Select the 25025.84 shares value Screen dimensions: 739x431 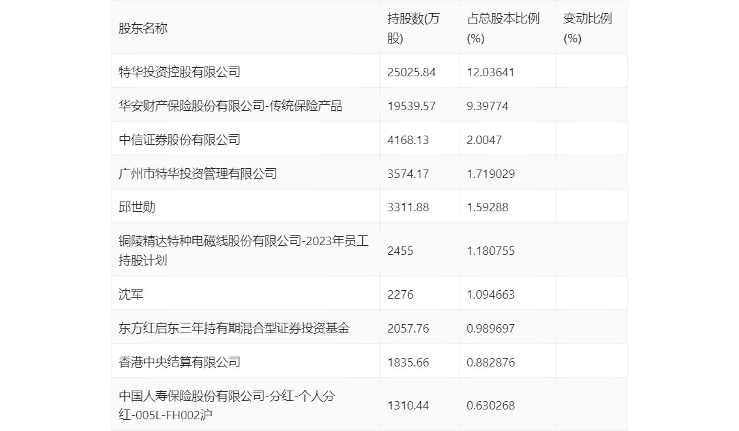pyautogui.click(x=411, y=72)
